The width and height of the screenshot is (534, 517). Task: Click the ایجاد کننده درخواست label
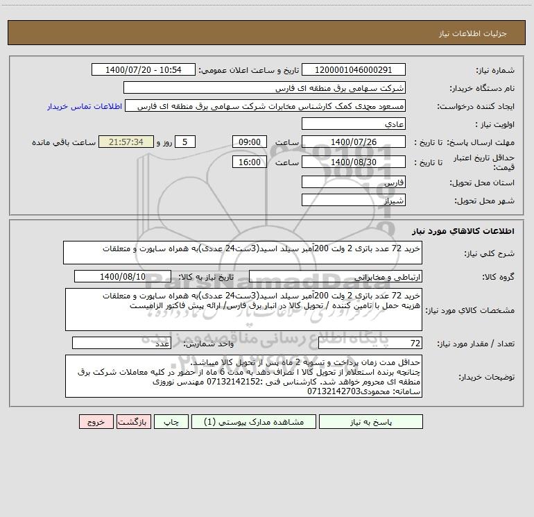(x=476, y=106)
